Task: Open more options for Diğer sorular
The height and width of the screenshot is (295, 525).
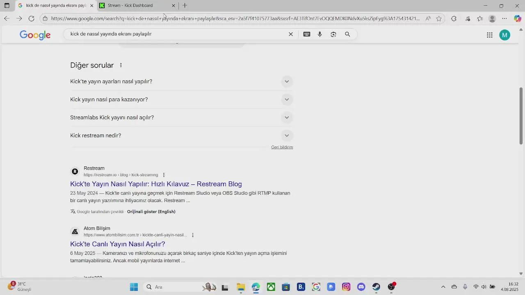Action: coord(121,65)
